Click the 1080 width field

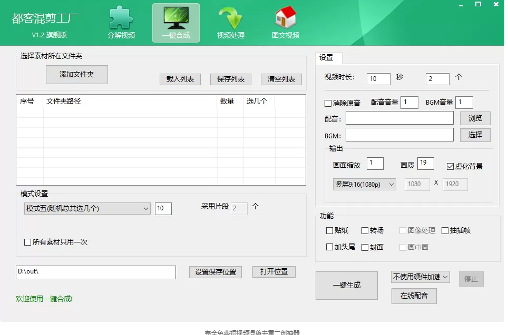(x=417, y=184)
